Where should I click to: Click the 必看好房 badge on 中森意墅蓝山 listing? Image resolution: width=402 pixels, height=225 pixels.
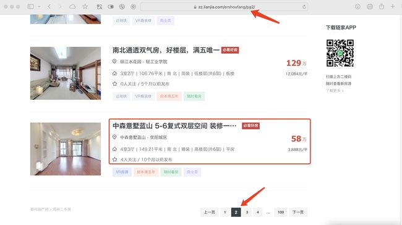coord(250,126)
